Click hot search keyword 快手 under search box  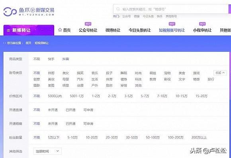click(160, 16)
